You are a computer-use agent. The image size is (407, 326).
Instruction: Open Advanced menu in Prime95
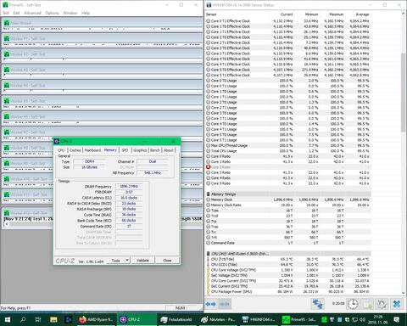[32, 13]
